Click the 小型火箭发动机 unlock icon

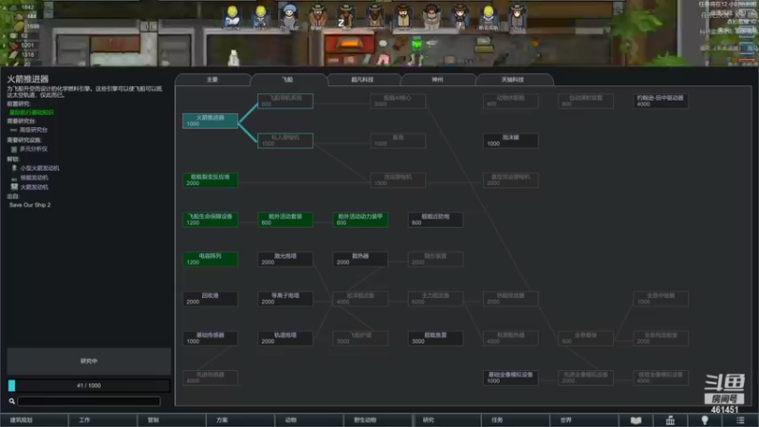tap(14, 168)
